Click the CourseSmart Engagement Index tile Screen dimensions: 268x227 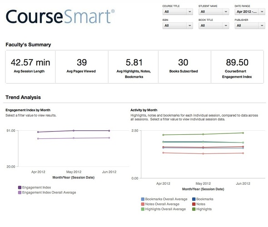point(237,67)
